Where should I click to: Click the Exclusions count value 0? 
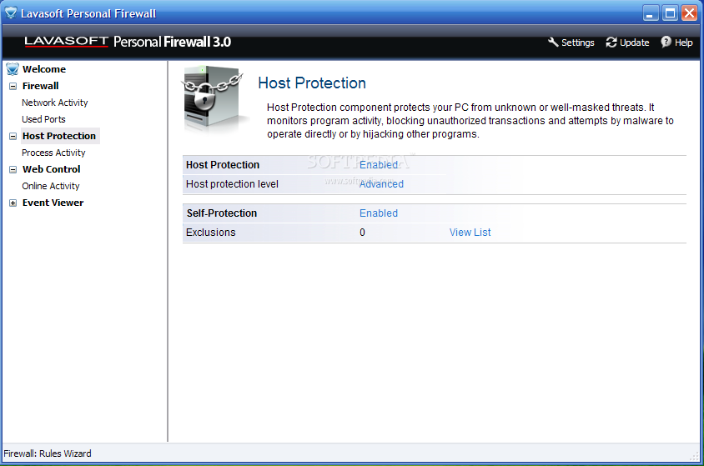[x=362, y=233]
